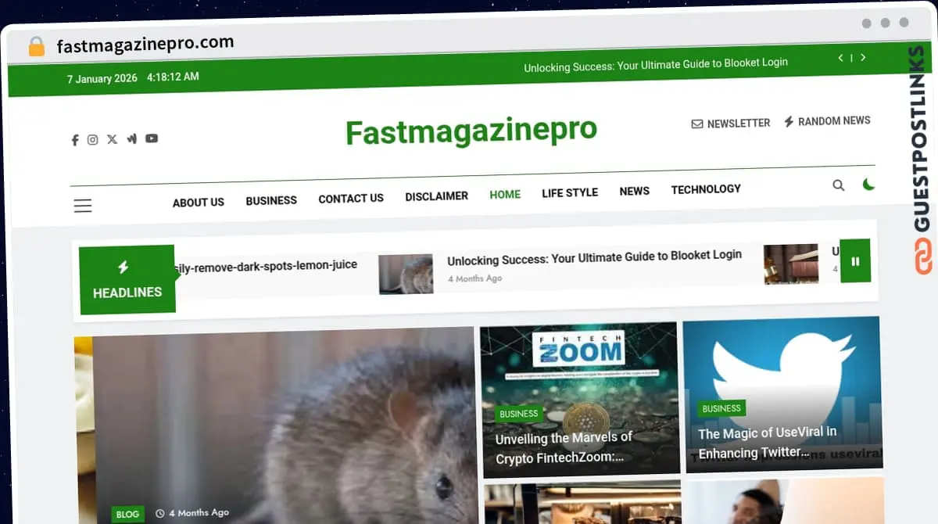Open the Instagram social icon

(x=92, y=139)
